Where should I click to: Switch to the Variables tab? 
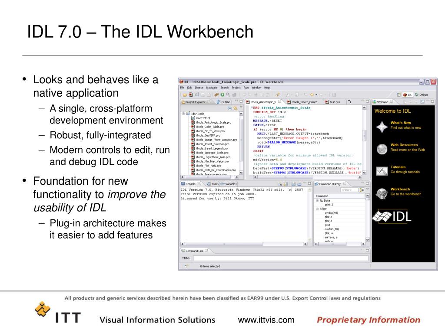(229, 184)
